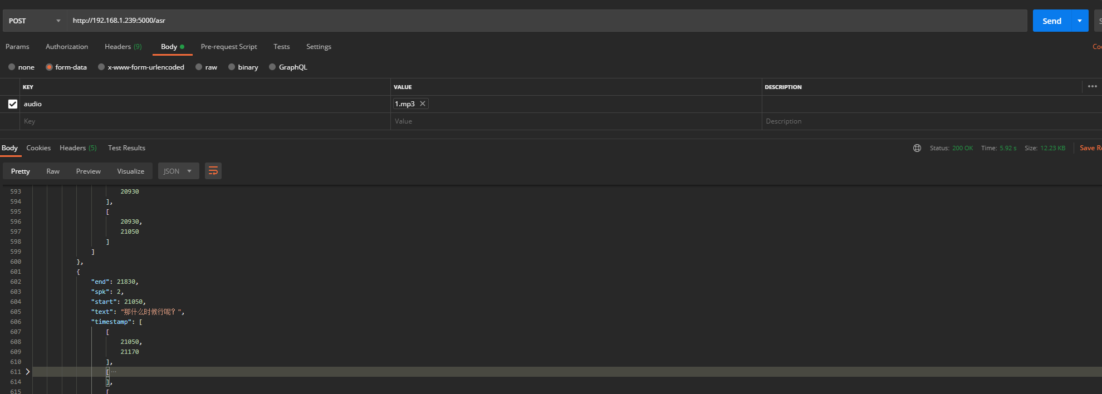Expand the folded JSON block at line 611

pos(28,372)
